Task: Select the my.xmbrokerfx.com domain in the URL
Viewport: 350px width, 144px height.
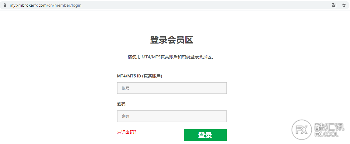Action: click(28, 5)
